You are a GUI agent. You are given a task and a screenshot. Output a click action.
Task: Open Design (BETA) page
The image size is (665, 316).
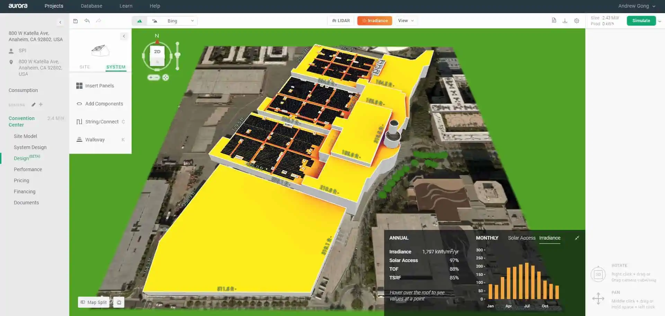pyautogui.click(x=27, y=158)
